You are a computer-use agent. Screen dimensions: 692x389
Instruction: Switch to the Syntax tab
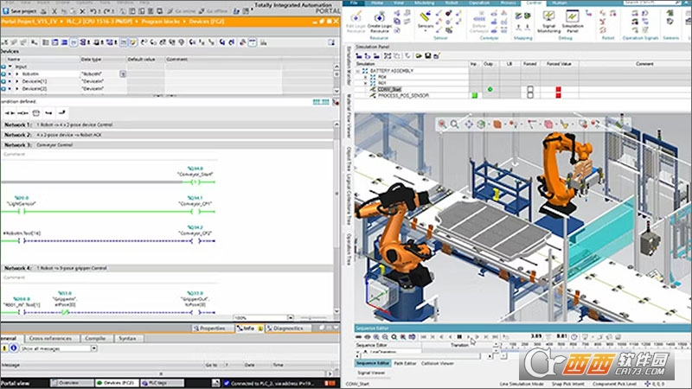pyautogui.click(x=127, y=338)
